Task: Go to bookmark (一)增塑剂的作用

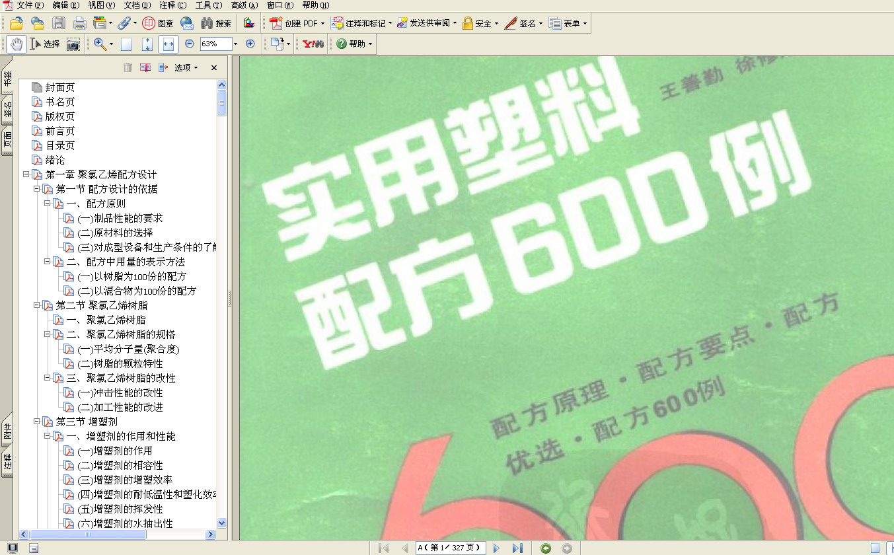Action: tap(115, 451)
